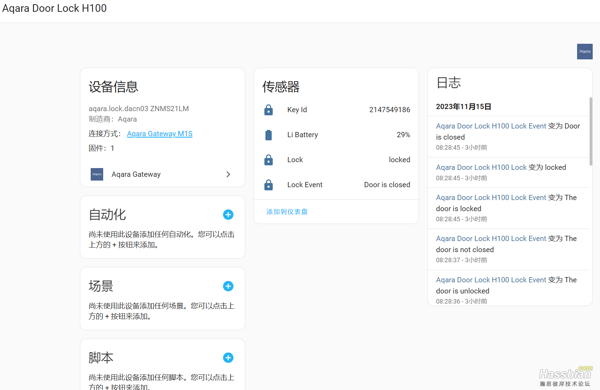
Task: Open Li Battery sensor entity
Action: click(303, 135)
